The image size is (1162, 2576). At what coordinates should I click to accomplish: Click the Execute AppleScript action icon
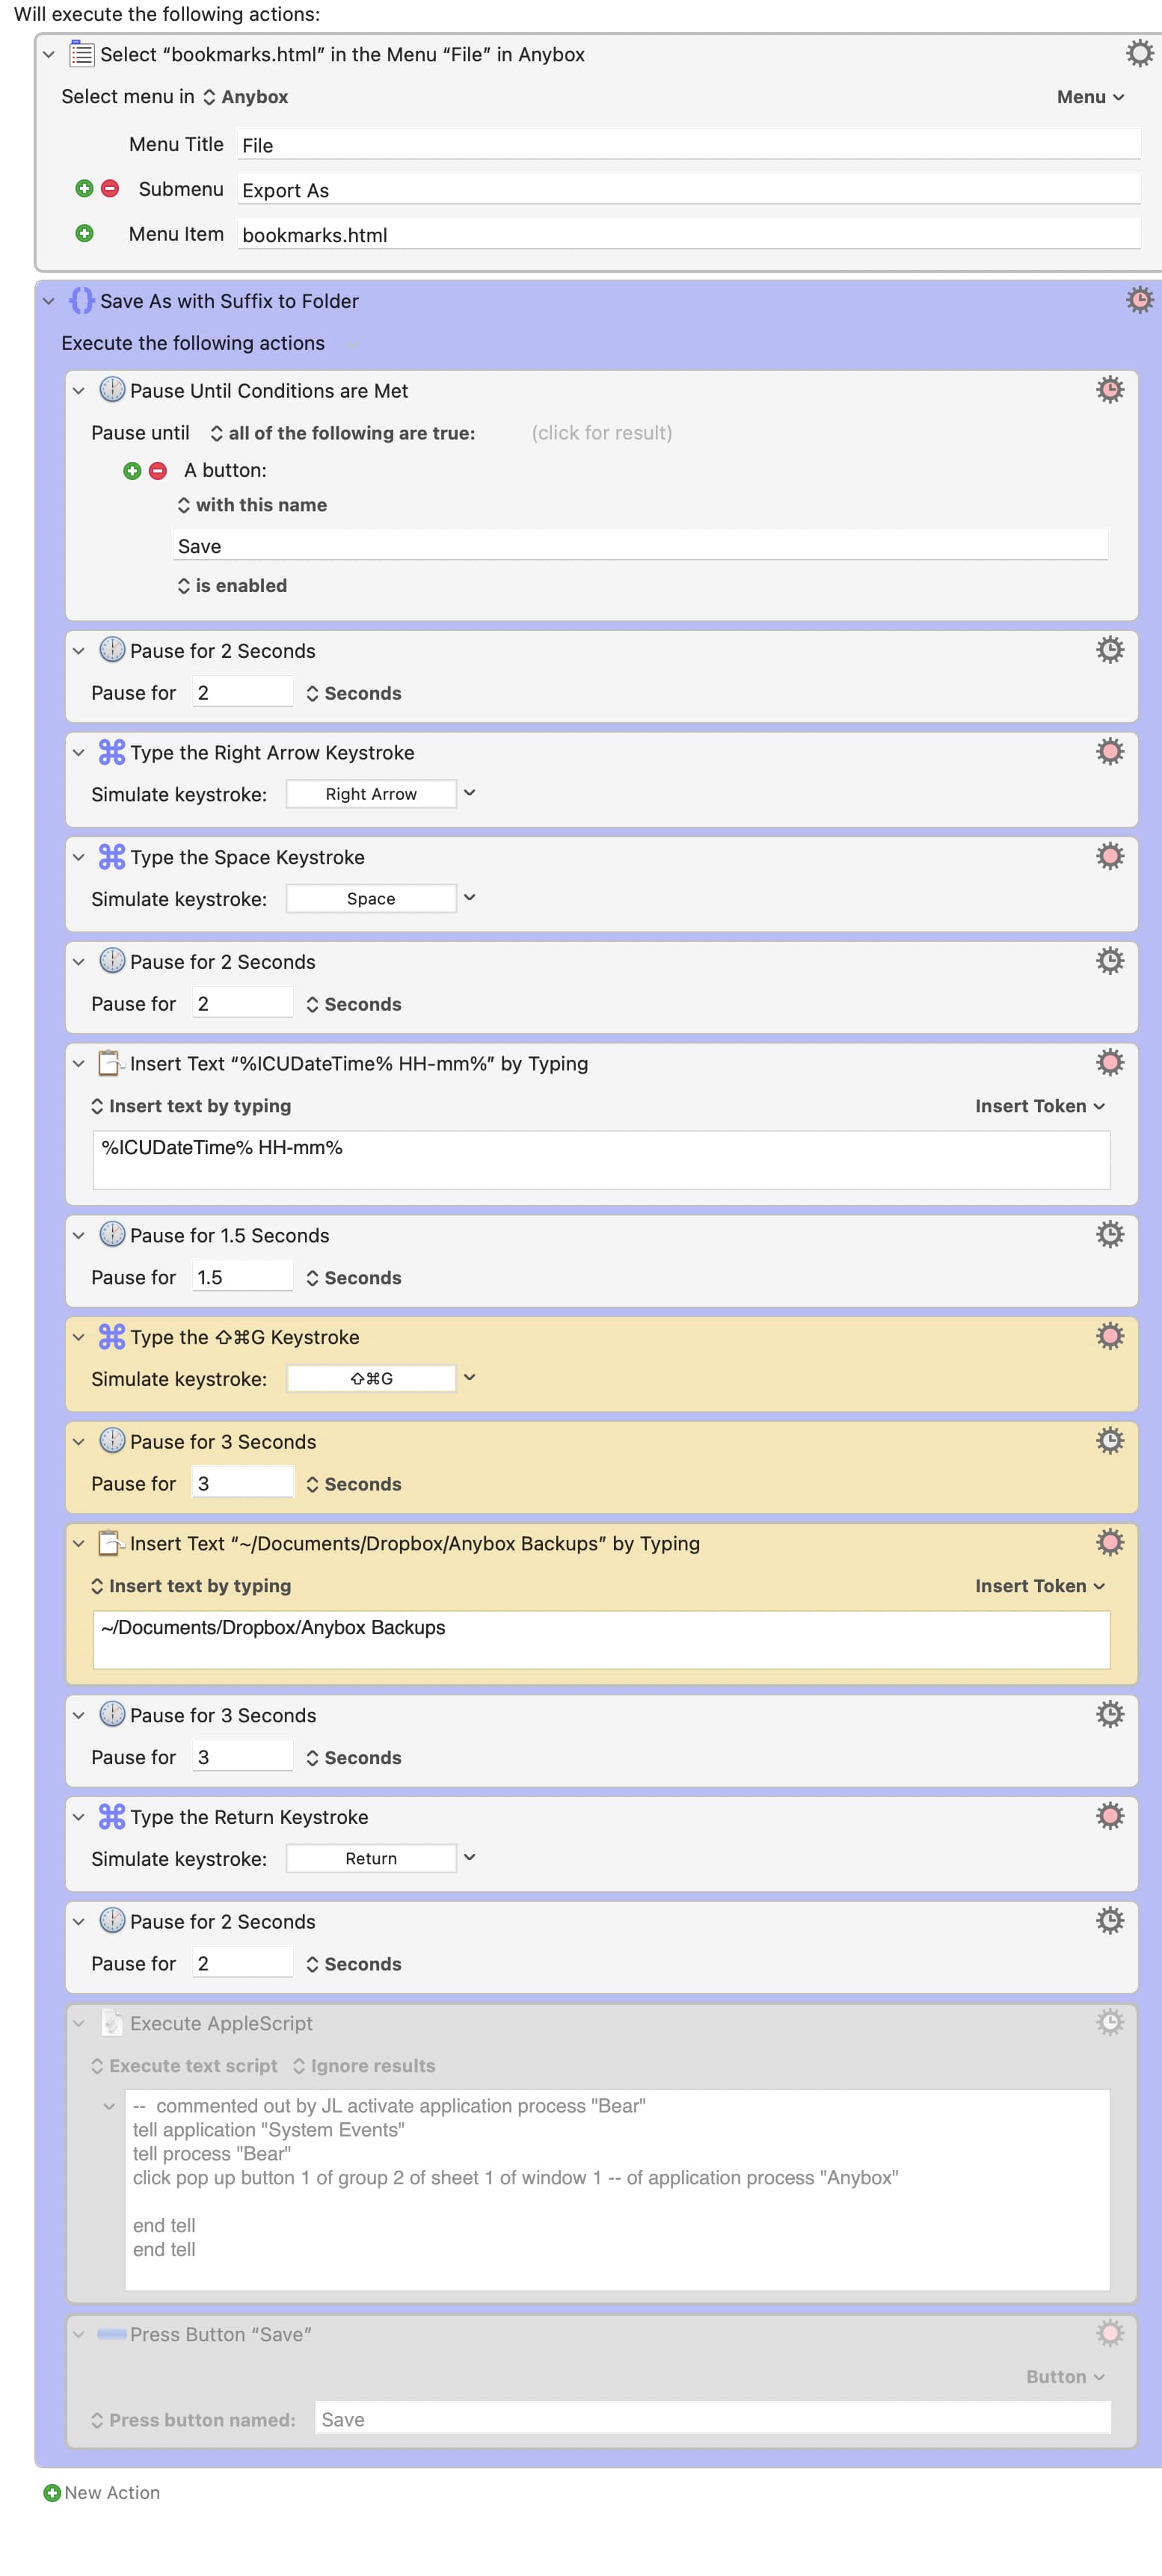click(112, 2023)
